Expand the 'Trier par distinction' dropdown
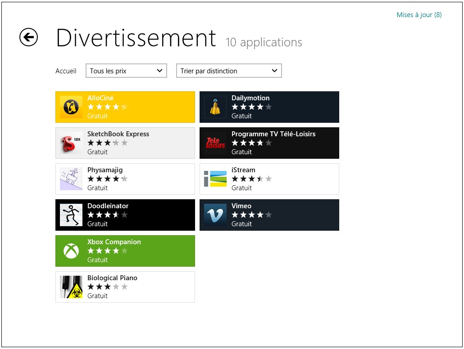The image size is (464, 349). click(x=229, y=71)
